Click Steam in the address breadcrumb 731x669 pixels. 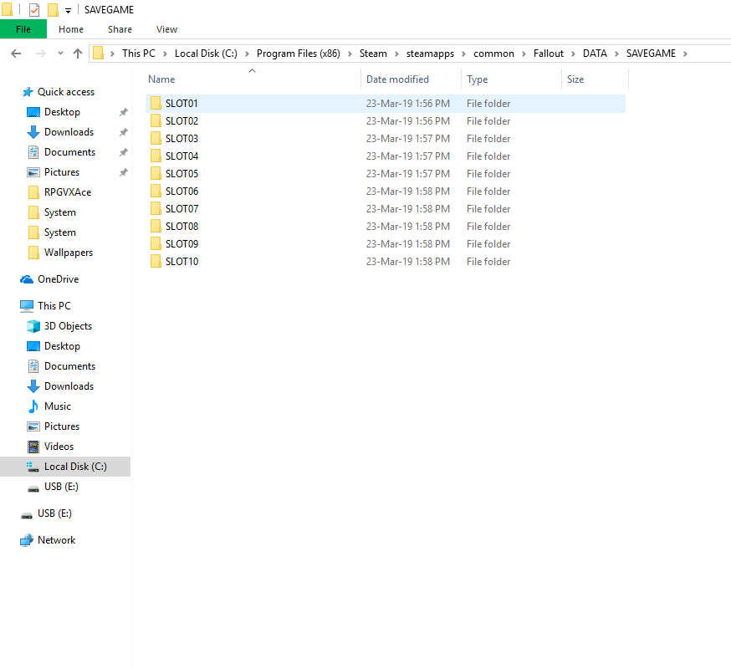pyautogui.click(x=373, y=54)
